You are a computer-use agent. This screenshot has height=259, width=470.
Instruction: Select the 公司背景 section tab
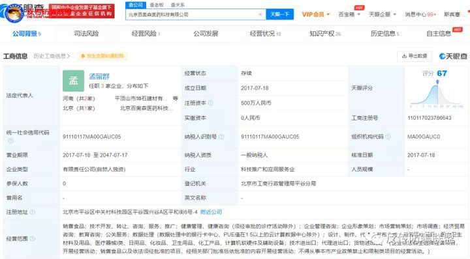26,34
